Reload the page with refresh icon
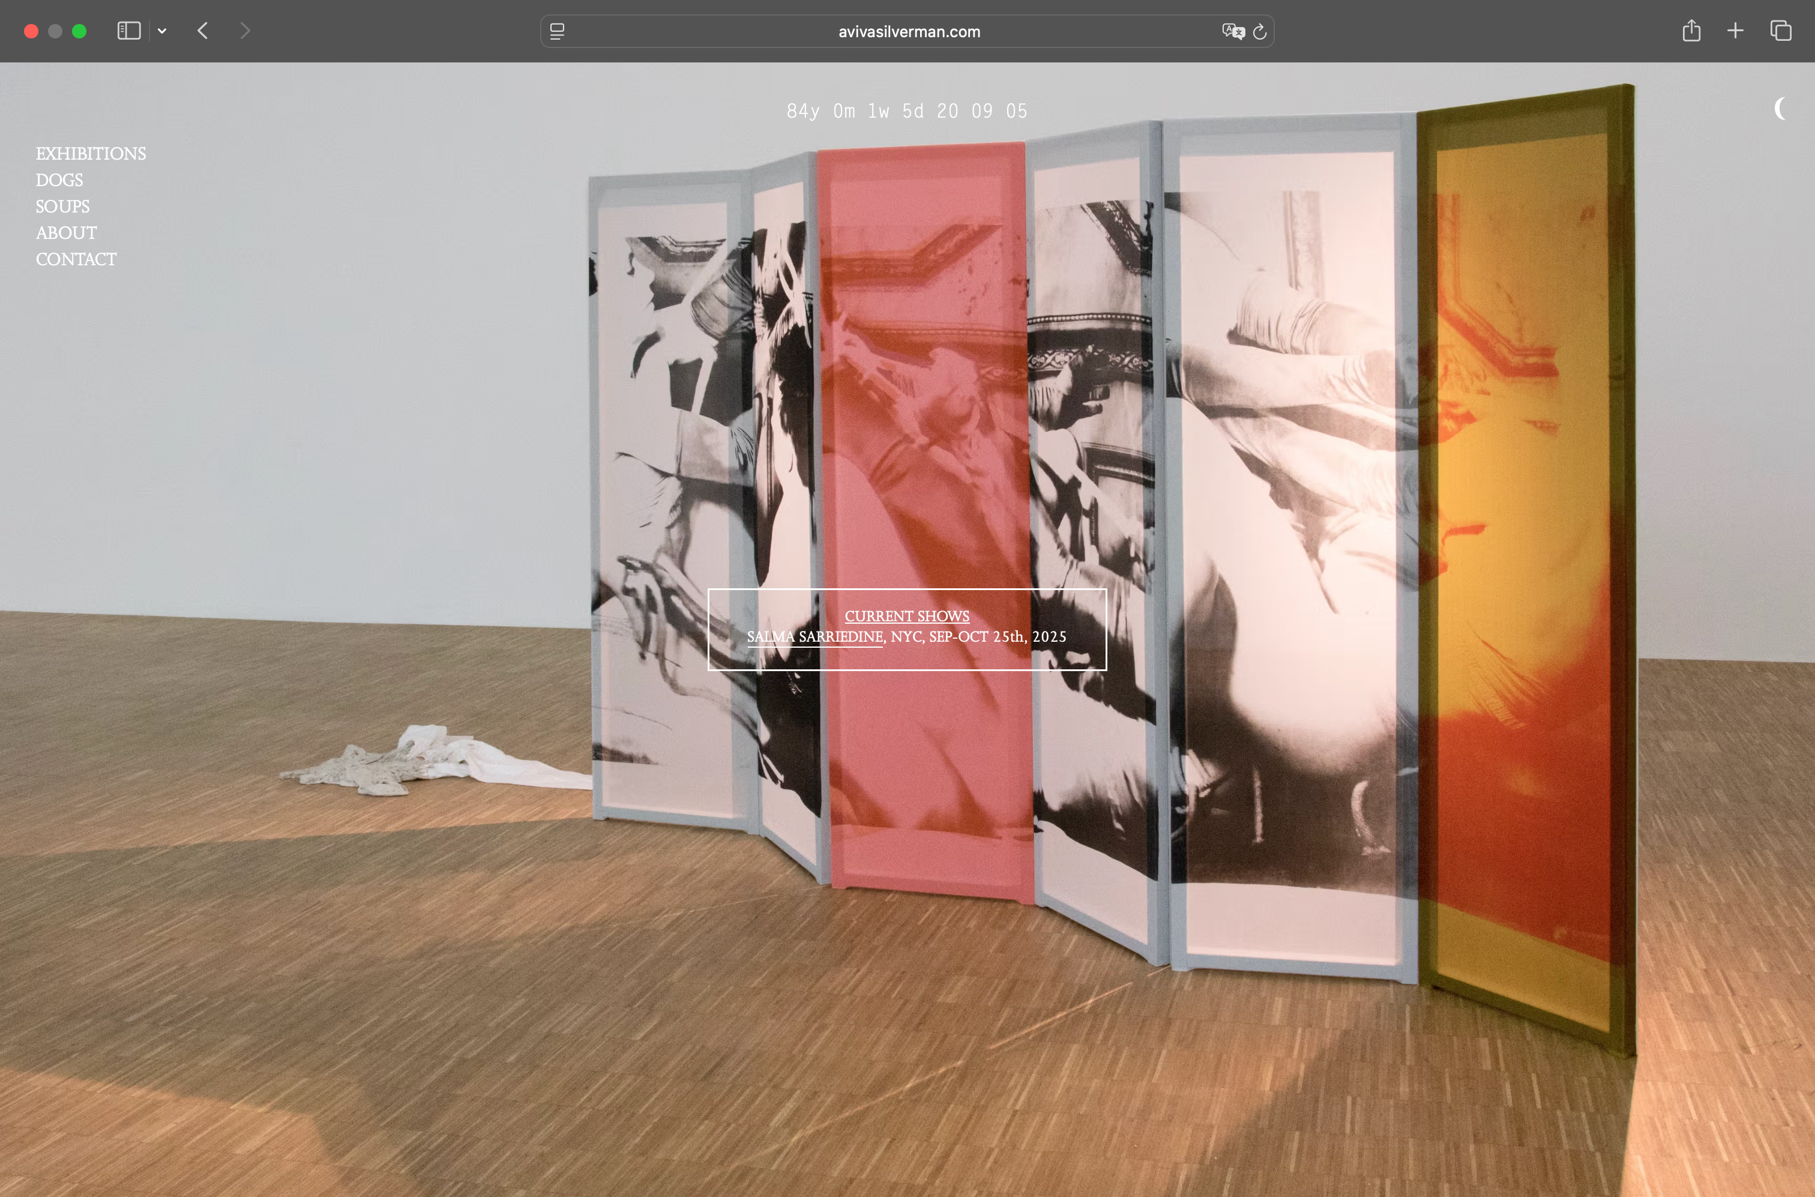 click(x=1260, y=31)
